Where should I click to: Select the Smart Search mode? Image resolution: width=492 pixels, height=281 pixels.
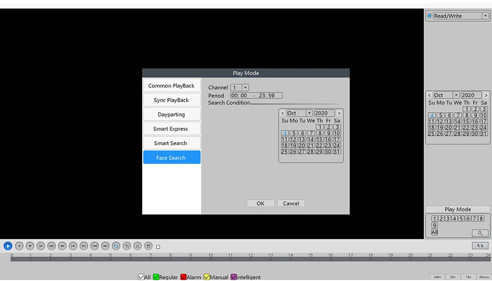point(172,143)
